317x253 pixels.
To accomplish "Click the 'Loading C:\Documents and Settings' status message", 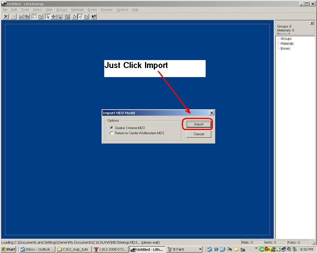I will [x=80, y=242].
